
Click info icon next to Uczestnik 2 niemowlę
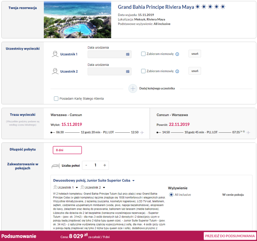[177, 71]
